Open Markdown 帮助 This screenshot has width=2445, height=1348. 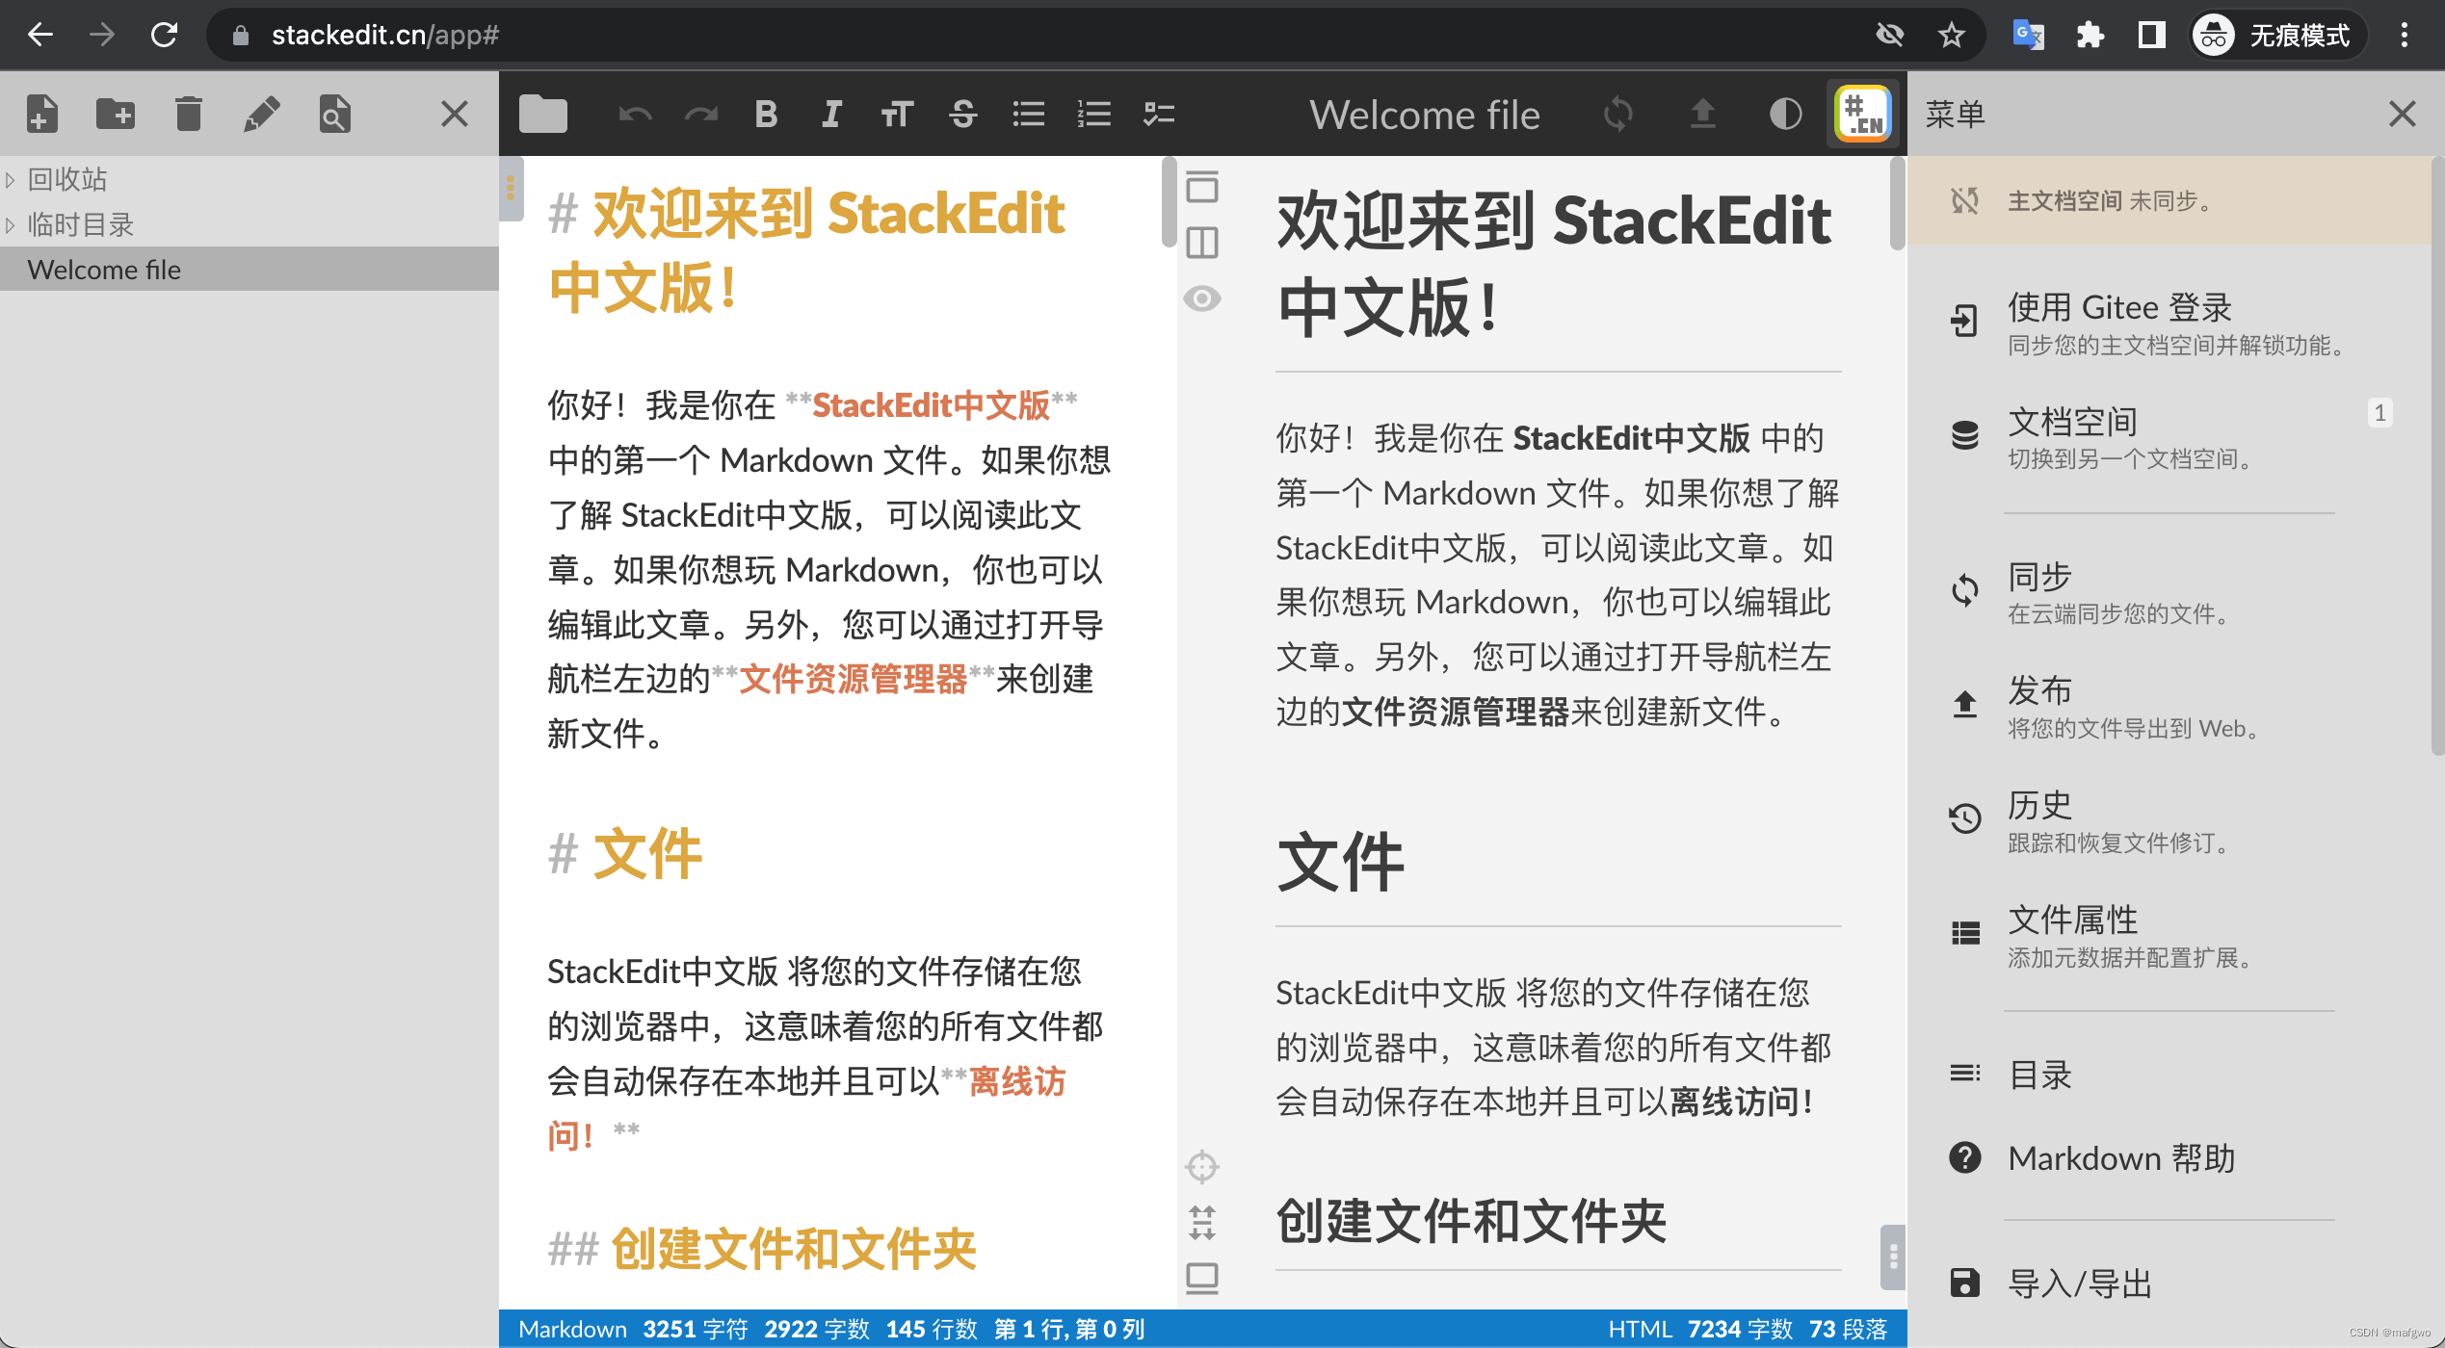point(2119,1158)
